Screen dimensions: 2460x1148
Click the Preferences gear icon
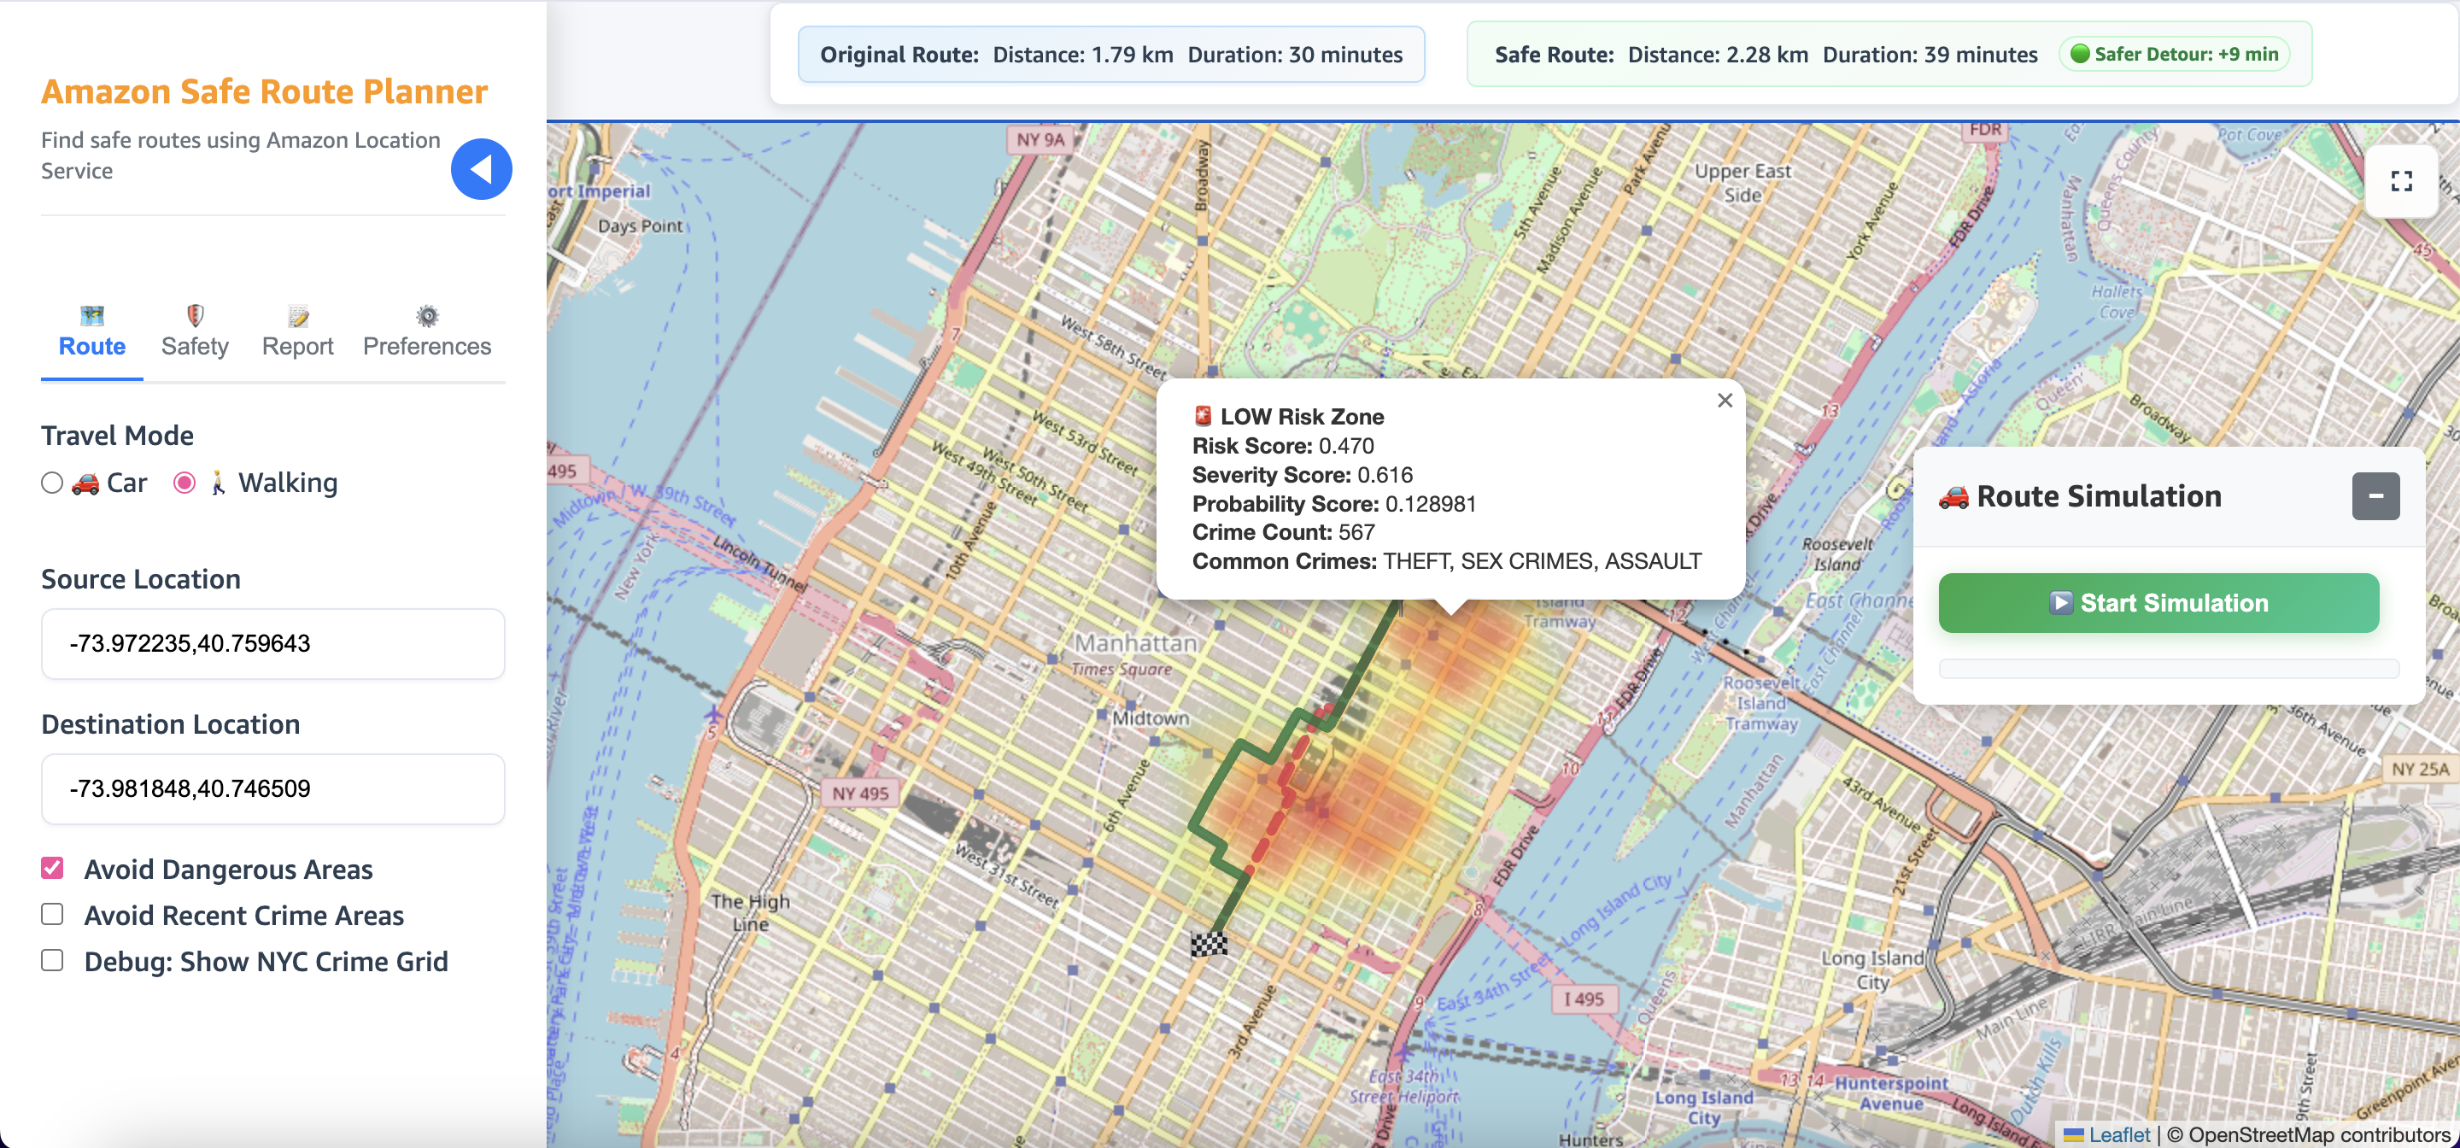[427, 316]
